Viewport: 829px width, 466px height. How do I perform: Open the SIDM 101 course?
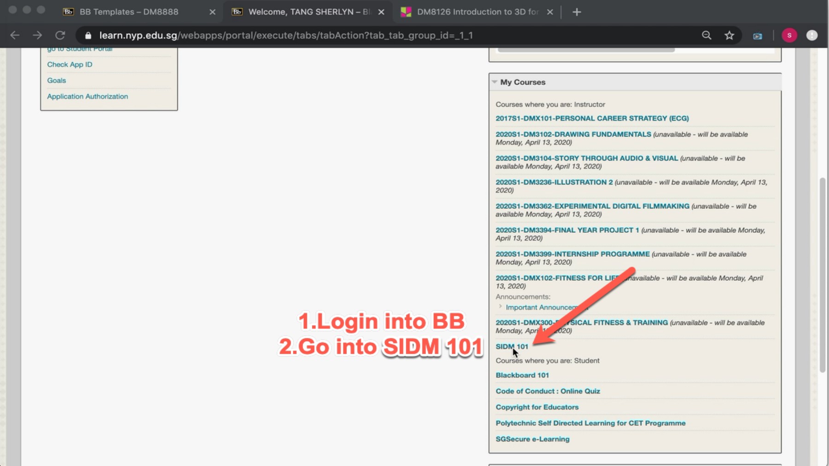pyautogui.click(x=511, y=346)
